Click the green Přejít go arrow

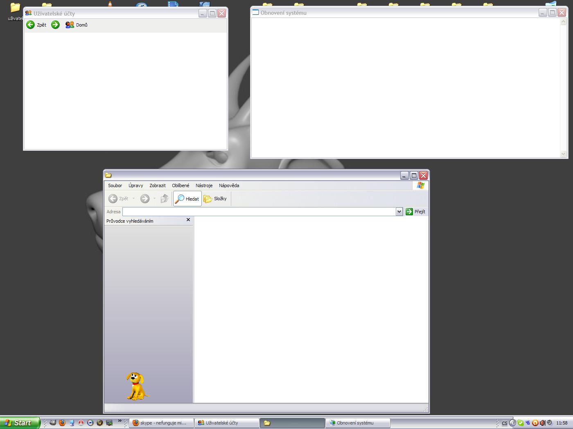pos(409,212)
